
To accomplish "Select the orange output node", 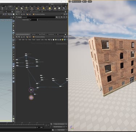I will (x=31, y=98).
